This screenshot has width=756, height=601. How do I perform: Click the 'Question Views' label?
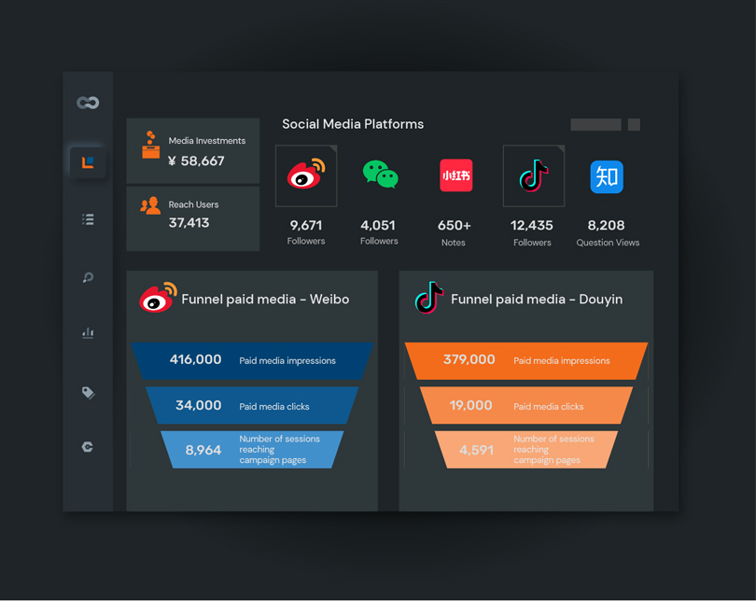608,243
